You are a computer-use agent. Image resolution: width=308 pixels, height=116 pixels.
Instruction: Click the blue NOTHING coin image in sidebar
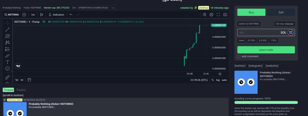pyautogui.click(x=246, y=82)
